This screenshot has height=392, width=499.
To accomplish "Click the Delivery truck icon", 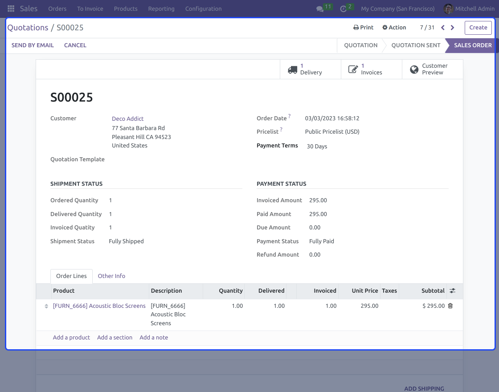I will [x=292, y=69].
